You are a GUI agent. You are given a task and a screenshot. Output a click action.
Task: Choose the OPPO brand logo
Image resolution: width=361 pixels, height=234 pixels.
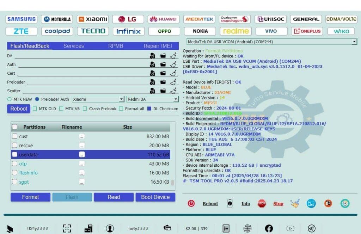click(x=164, y=31)
